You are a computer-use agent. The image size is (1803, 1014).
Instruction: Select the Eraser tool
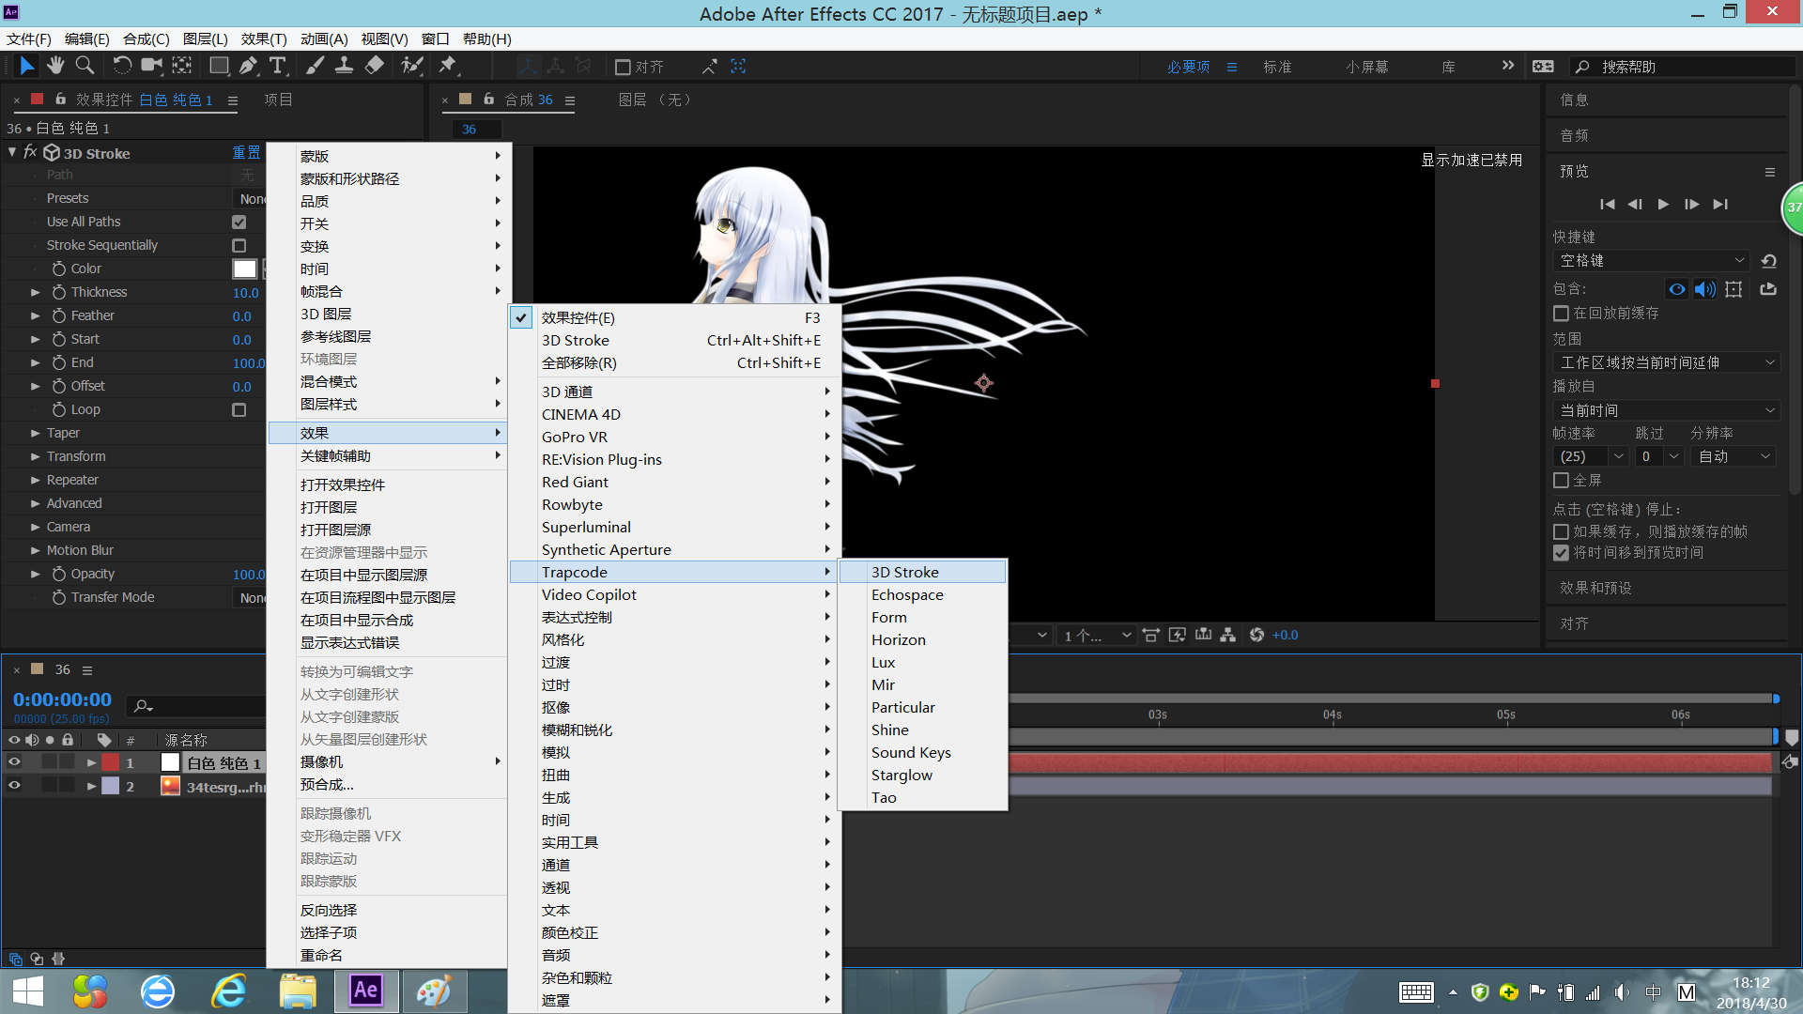click(x=375, y=66)
